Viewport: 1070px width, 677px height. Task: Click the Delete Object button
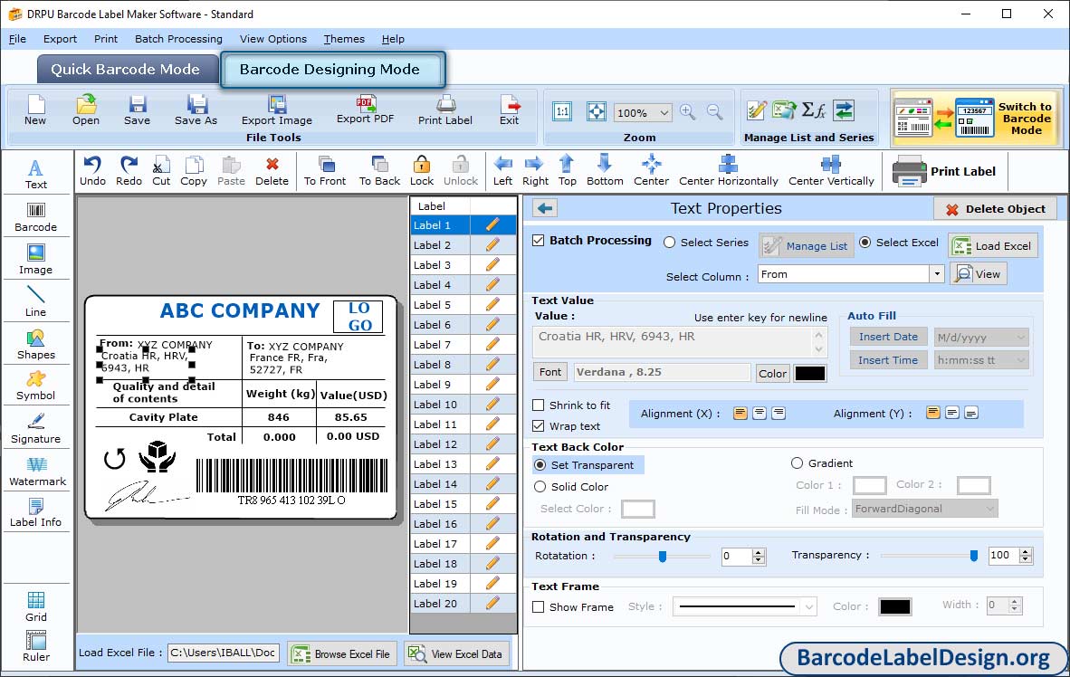[x=995, y=209]
